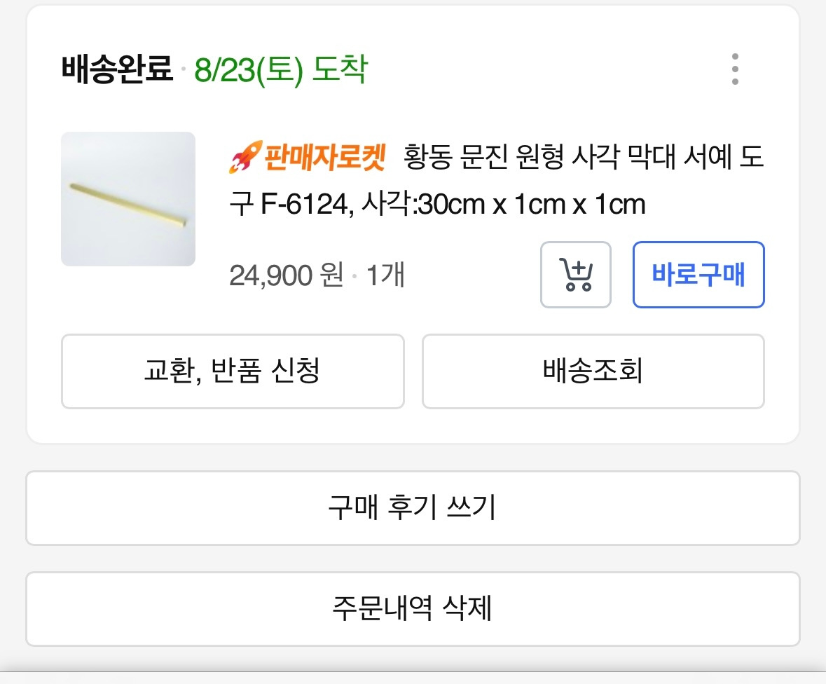Click the 배송완료 status heading
The width and height of the screenshot is (826, 684).
117,69
